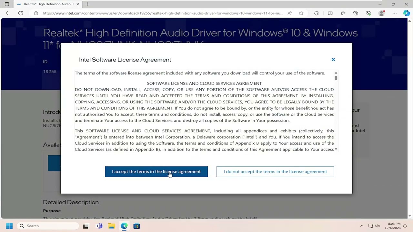Image resolution: width=413 pixels, height=232 pixels.
Task: Decline the terms in the license agreement
Action: 275,171
